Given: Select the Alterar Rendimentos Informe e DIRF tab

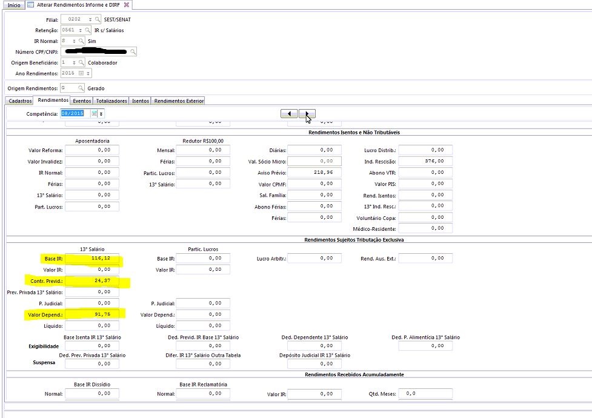Looking at the screenshot, I should (78, 5).
